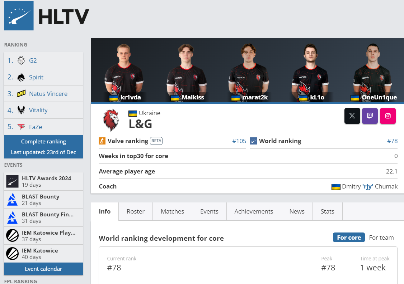
Task: Open the team's Instagram icon
Action: tap(388, 116)
